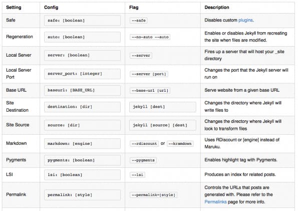Image resolution: width=298 pixels, height=211 pixels.
Task: Open the plugins link in Safe description
Action: click(x=245, y=20)
